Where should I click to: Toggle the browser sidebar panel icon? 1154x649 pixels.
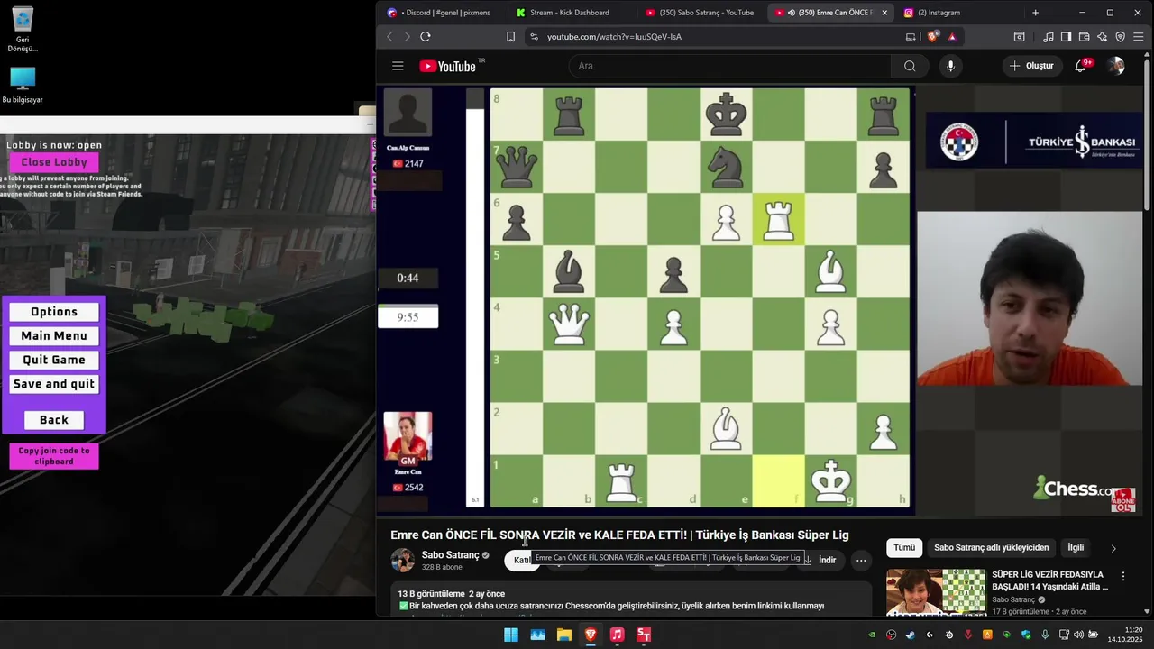tap(1066, 37)
